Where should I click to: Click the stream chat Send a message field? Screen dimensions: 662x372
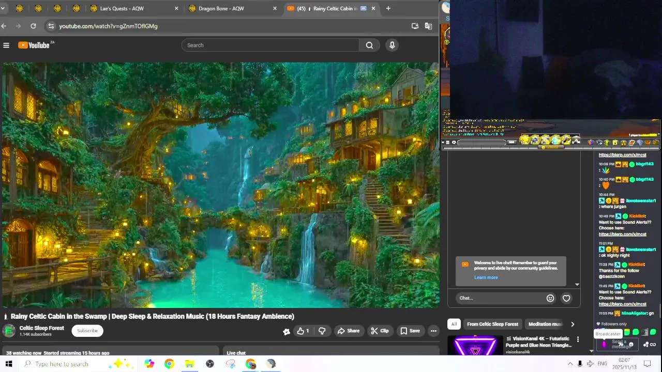[x=619, y=344]
